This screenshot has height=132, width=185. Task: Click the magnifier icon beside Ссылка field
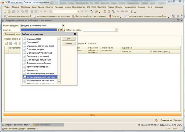point(64,30)
